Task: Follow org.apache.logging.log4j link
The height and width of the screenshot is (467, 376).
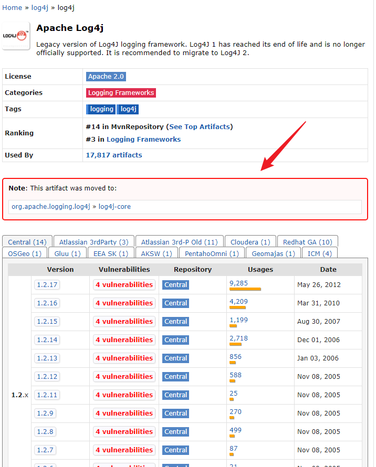Action: pos(51,206)
